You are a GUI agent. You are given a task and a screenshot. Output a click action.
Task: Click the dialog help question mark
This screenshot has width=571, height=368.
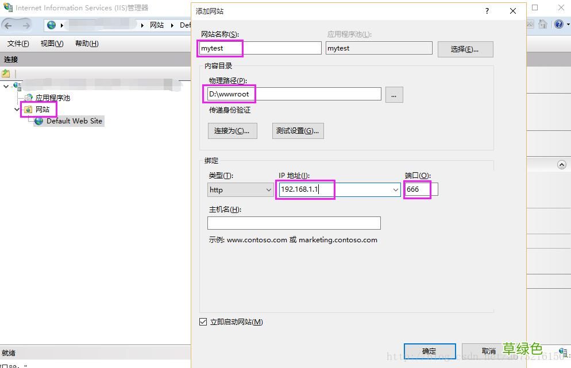tap(487, 11)
